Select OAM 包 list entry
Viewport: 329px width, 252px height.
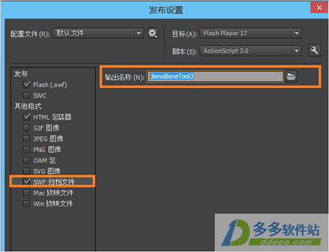click(x=44, y=160)
